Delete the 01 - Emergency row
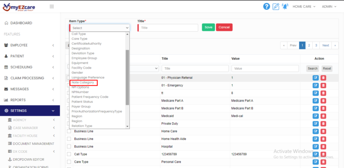 pos(323,86)
